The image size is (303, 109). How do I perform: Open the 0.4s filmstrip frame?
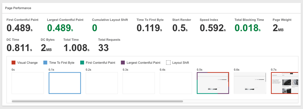[176, 83]
